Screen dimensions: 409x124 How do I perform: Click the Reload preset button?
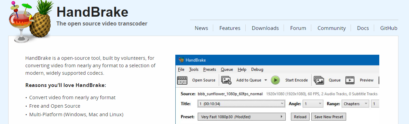pyautogui.click(x=300, y=117)
